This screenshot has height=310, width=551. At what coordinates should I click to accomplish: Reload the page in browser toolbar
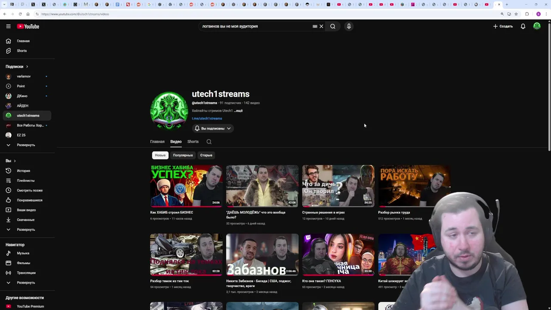tap(20, 14)
